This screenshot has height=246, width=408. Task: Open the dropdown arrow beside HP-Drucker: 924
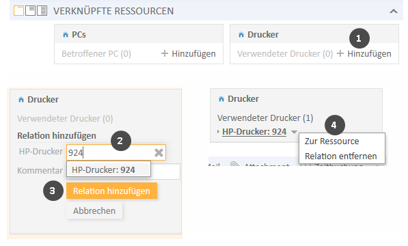click(294, 132)
